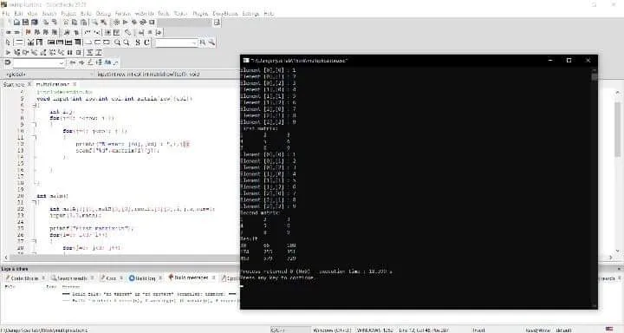Click the Build gear icon
Image resolution: width=624 pixels, height=333 pixels.
click(117, 23)
